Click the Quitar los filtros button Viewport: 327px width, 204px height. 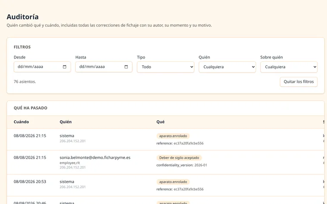(299, 82)
